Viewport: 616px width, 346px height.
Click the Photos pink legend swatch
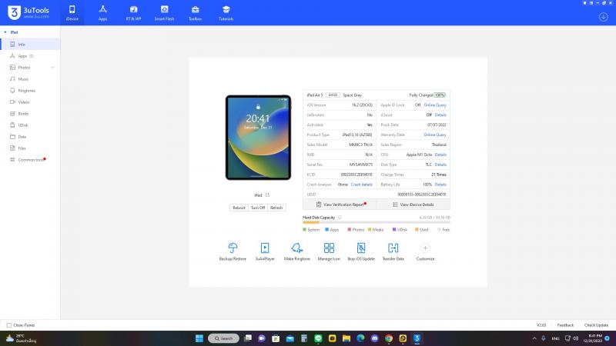click(350, 229)
